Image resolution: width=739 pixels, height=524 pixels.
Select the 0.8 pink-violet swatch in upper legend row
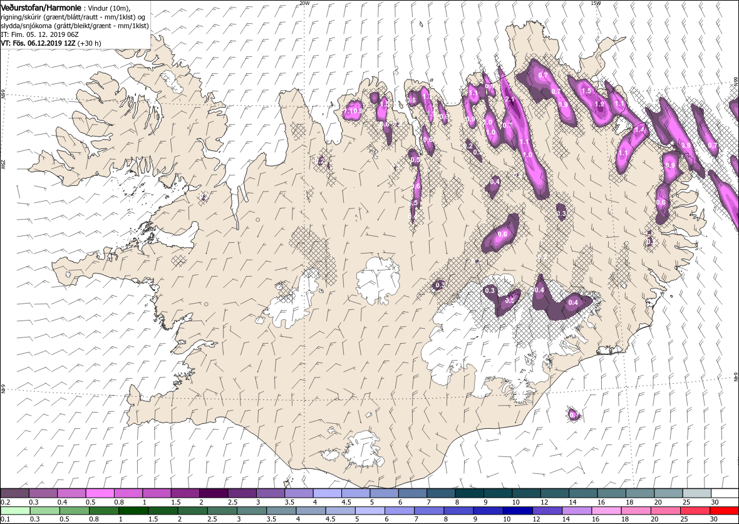point(128,493)
